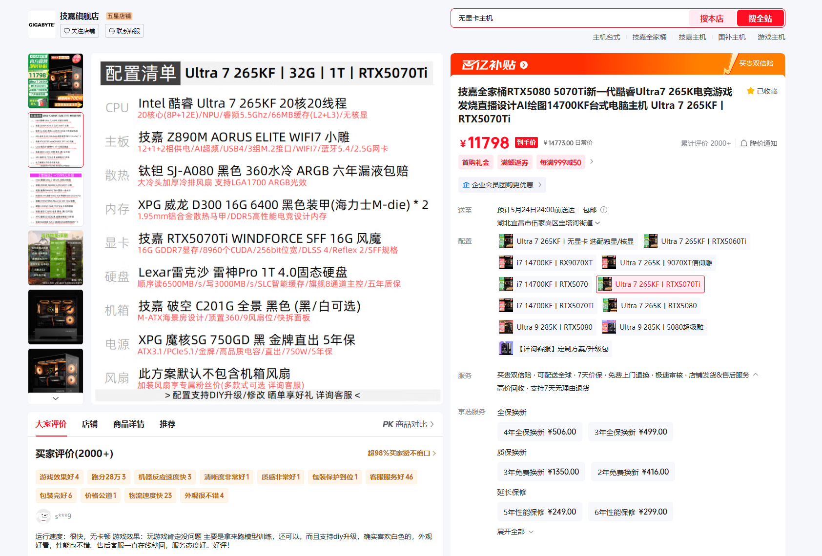Select 3年全保换新 ¥499.00 option
Screen dimensions: 822x556
click(x=631, y=432)
